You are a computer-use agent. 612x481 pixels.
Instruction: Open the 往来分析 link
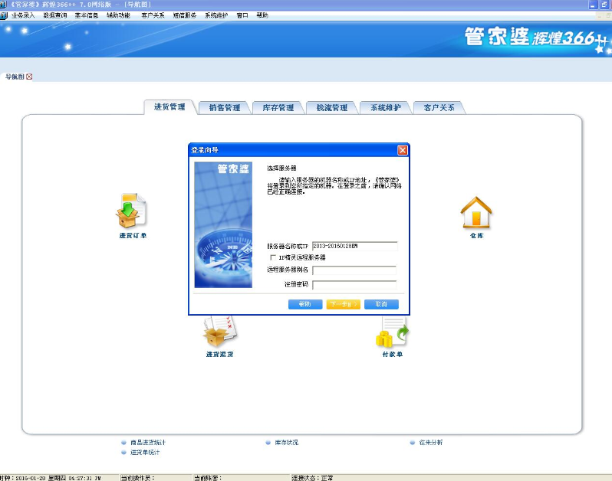click(431, 443)
